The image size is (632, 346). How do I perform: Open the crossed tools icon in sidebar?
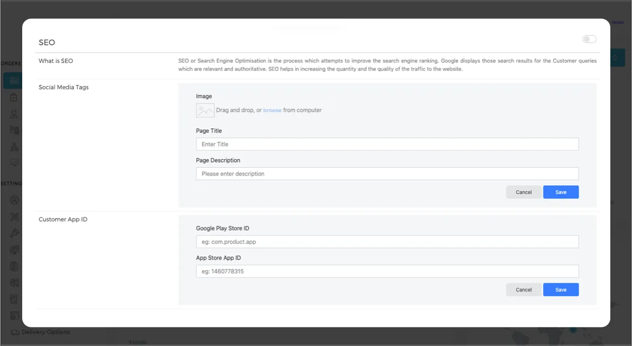coord(15,216)
